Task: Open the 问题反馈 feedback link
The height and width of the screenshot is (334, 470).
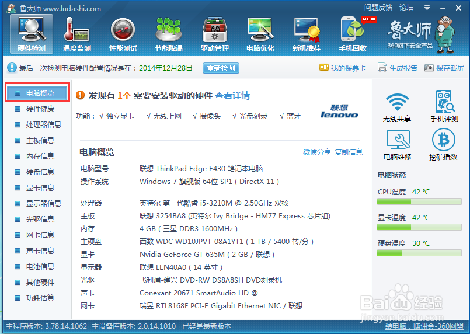Action: coord(378,8)
